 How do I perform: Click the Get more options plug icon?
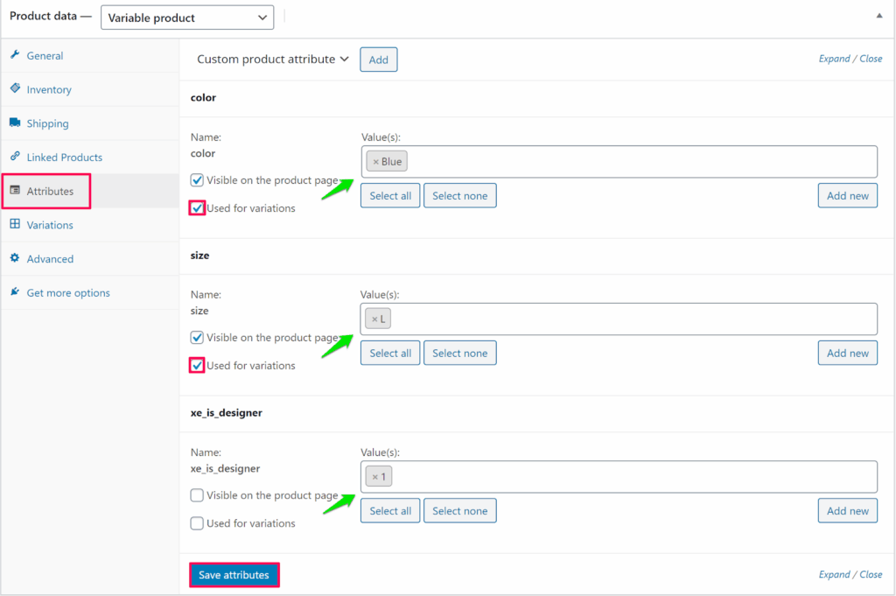click(15, 292)
